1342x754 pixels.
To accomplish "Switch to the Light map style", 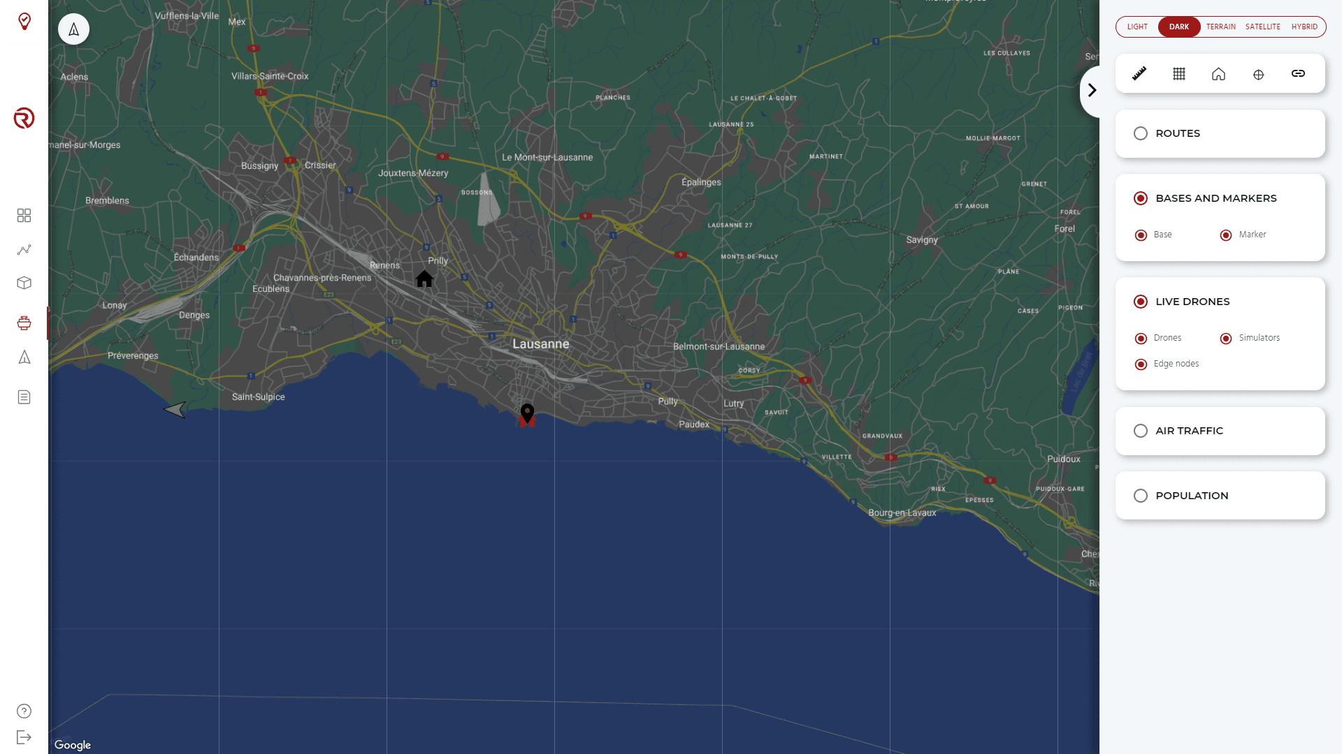I will pos(1137,27).
